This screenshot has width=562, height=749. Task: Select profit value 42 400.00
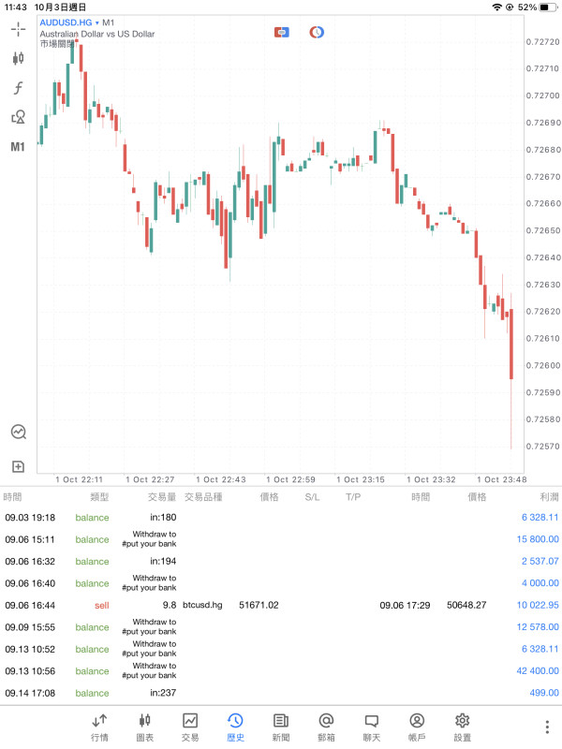pyautogui.click(x=538, y=671)
